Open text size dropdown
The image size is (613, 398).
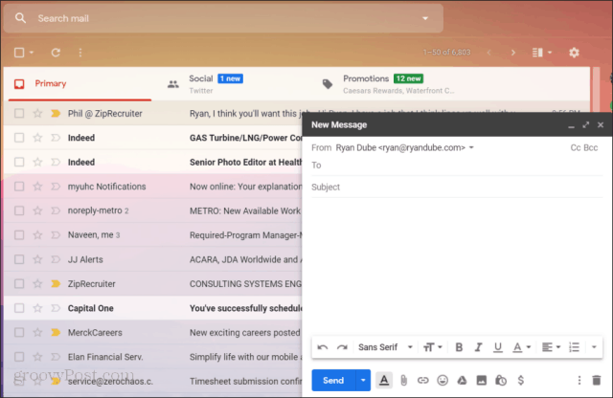[x=432, y=347]
